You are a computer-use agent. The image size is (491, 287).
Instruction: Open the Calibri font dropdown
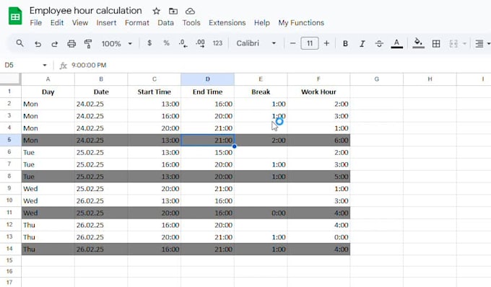click(256, 43)
